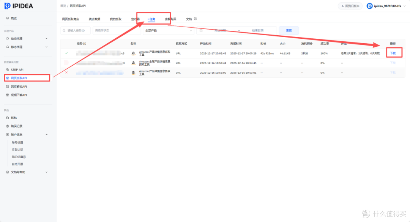Click the 网页抓取API sidebar icon

pos(7,78)
